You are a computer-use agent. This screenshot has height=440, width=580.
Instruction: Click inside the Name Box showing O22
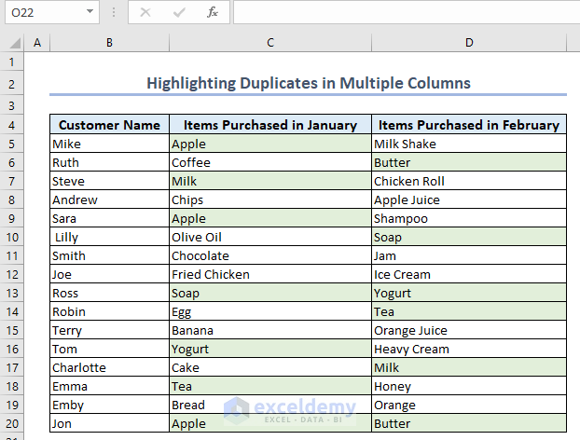[42, 12]
